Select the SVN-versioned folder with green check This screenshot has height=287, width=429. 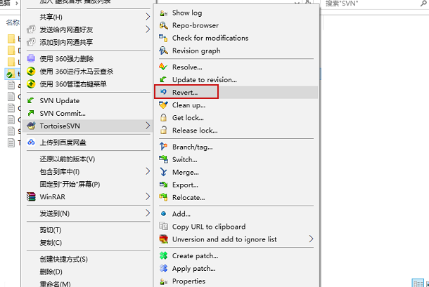pos(13,74)
